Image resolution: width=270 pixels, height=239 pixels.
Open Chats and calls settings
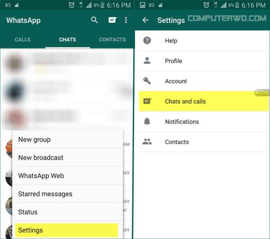pos(203,101)
